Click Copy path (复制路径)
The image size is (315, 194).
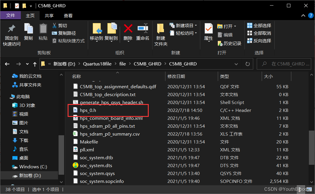(x=64, y=33)
